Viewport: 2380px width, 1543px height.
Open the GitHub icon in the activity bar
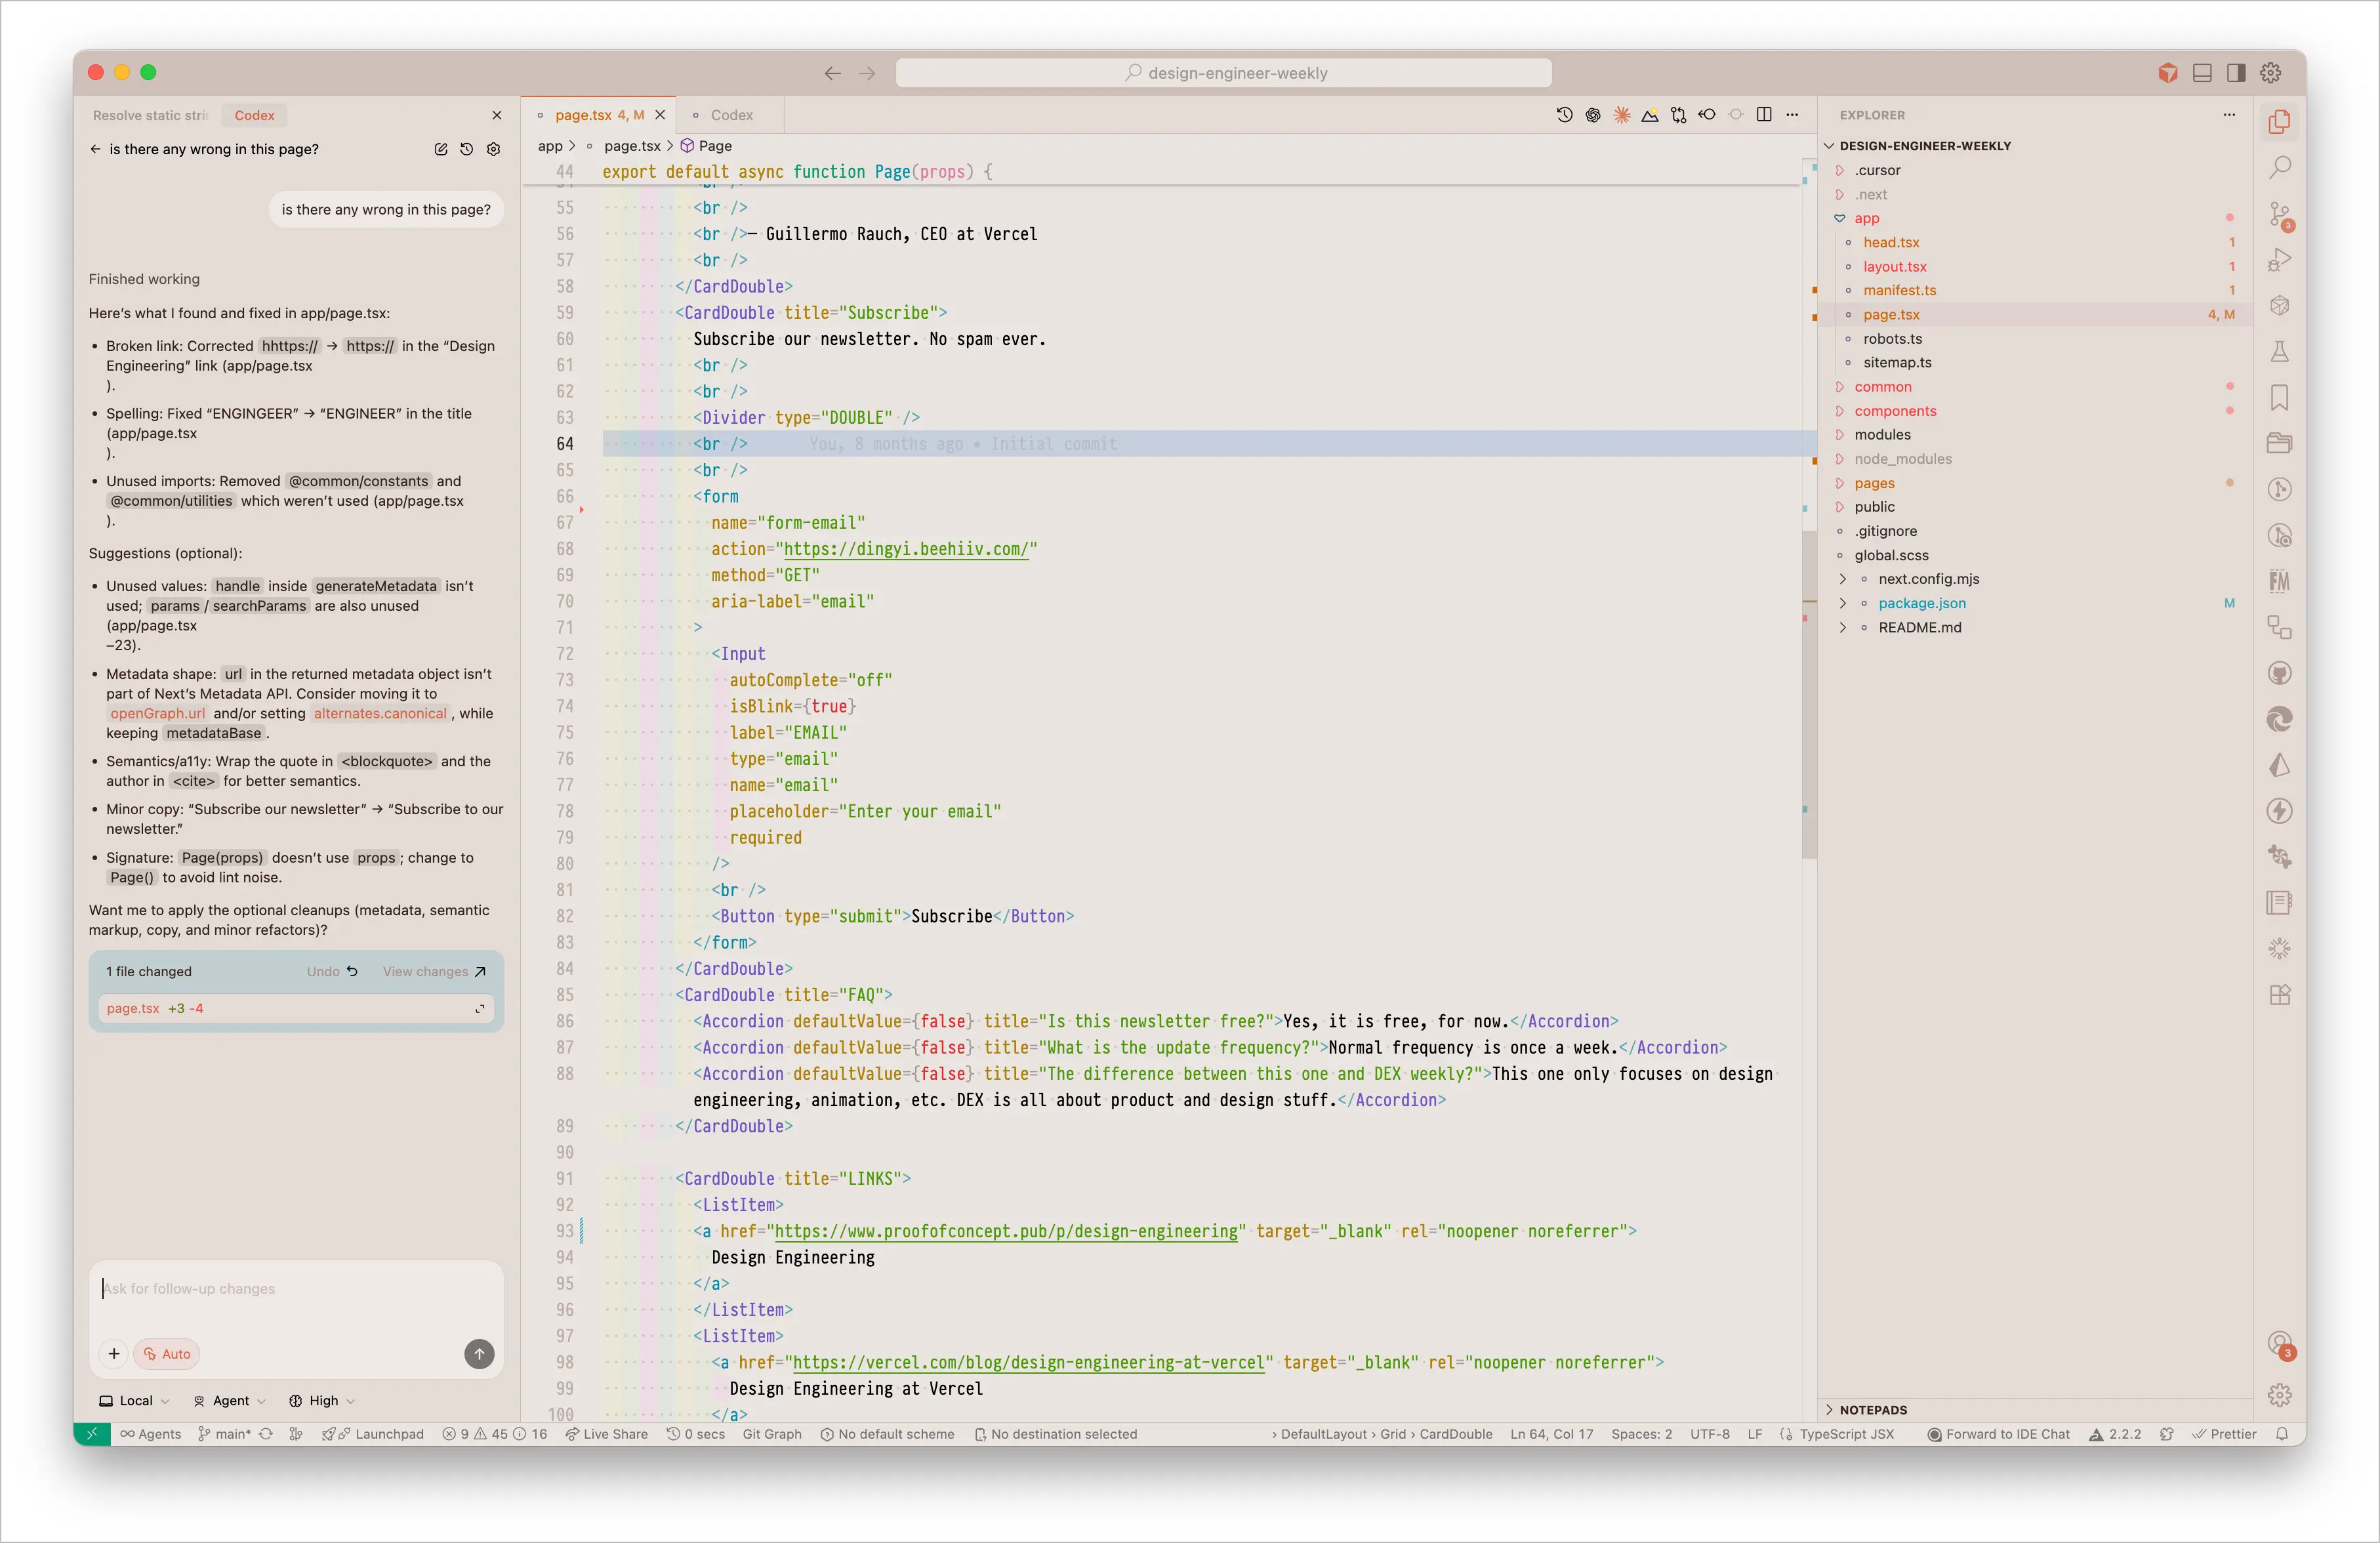2279,673
